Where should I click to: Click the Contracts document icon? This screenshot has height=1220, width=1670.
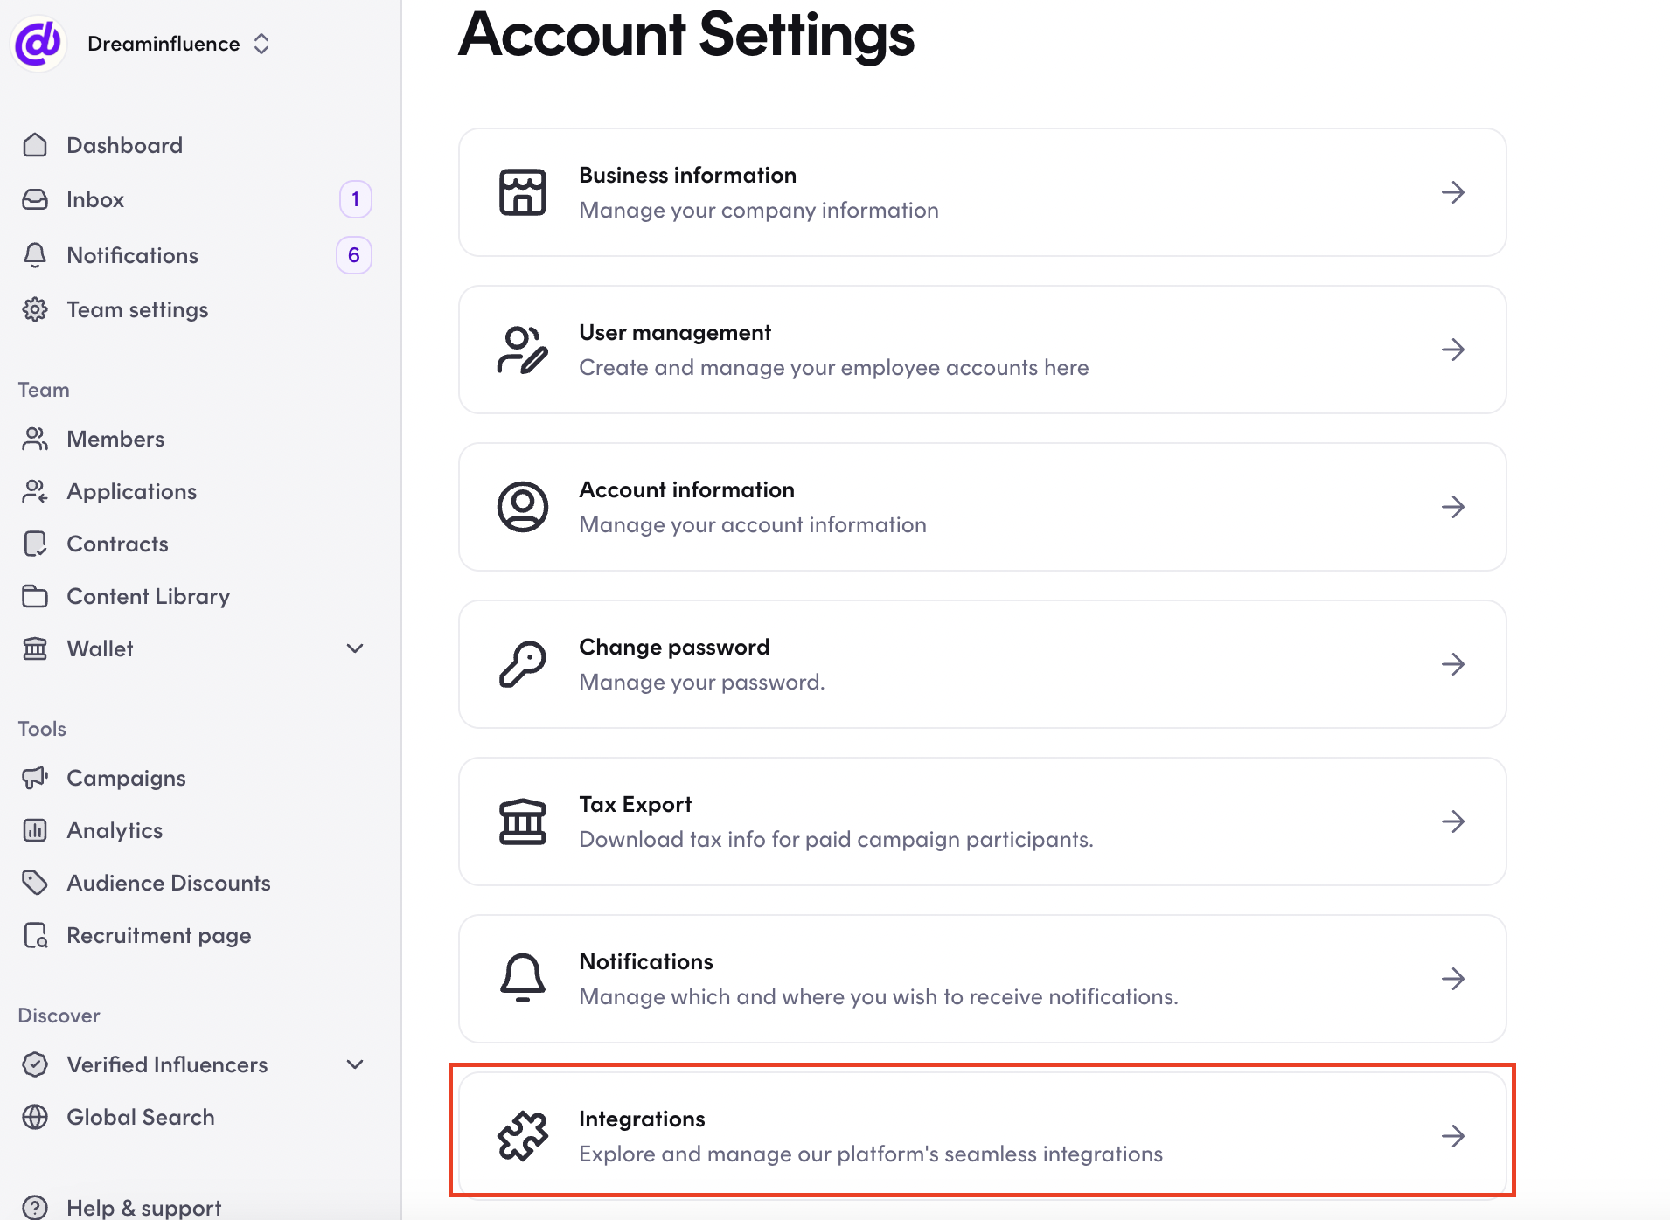coord(35,544)
